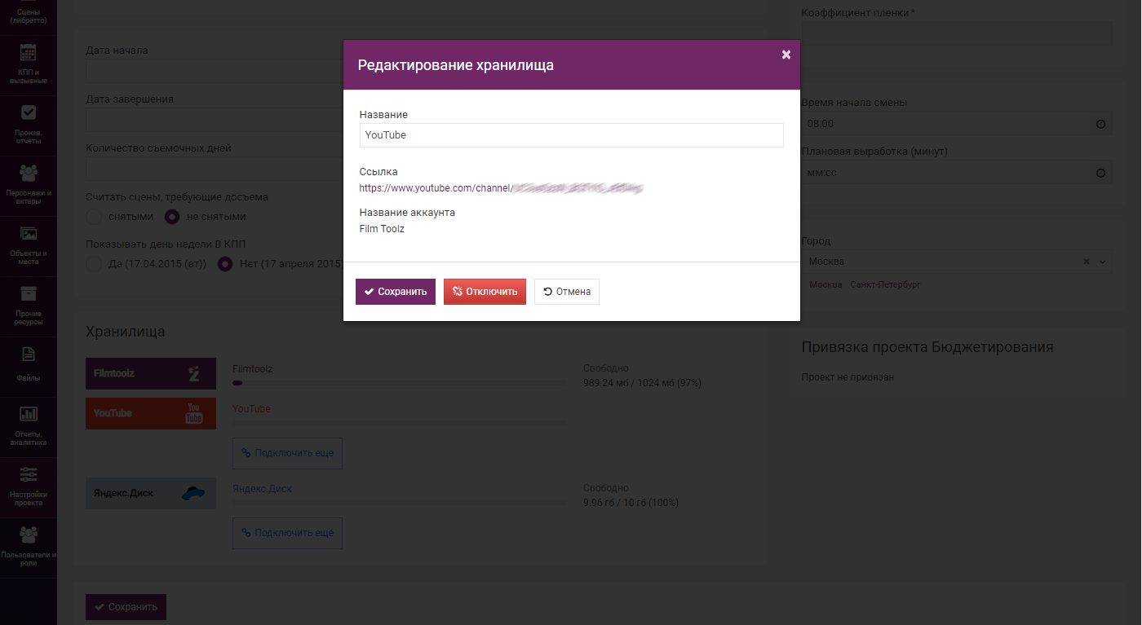Click the 9.96 гб / 10 гб free space text

631,503
